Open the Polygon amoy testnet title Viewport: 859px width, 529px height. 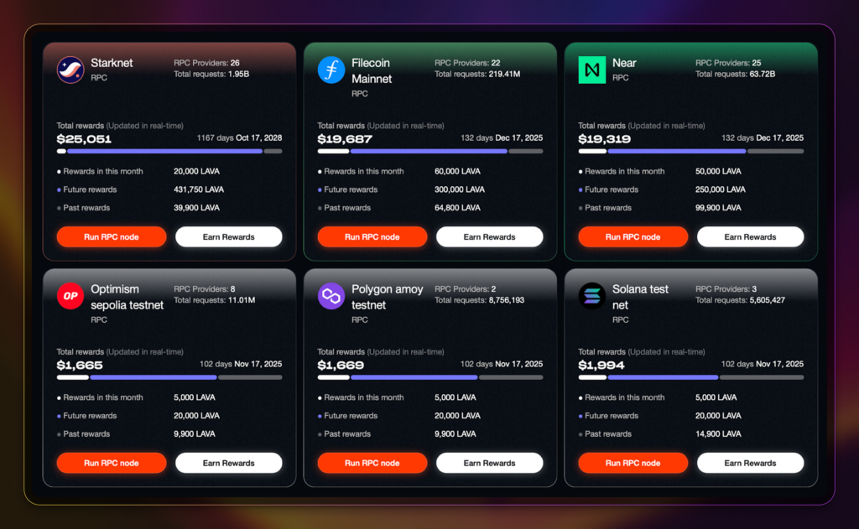[388, 297]
